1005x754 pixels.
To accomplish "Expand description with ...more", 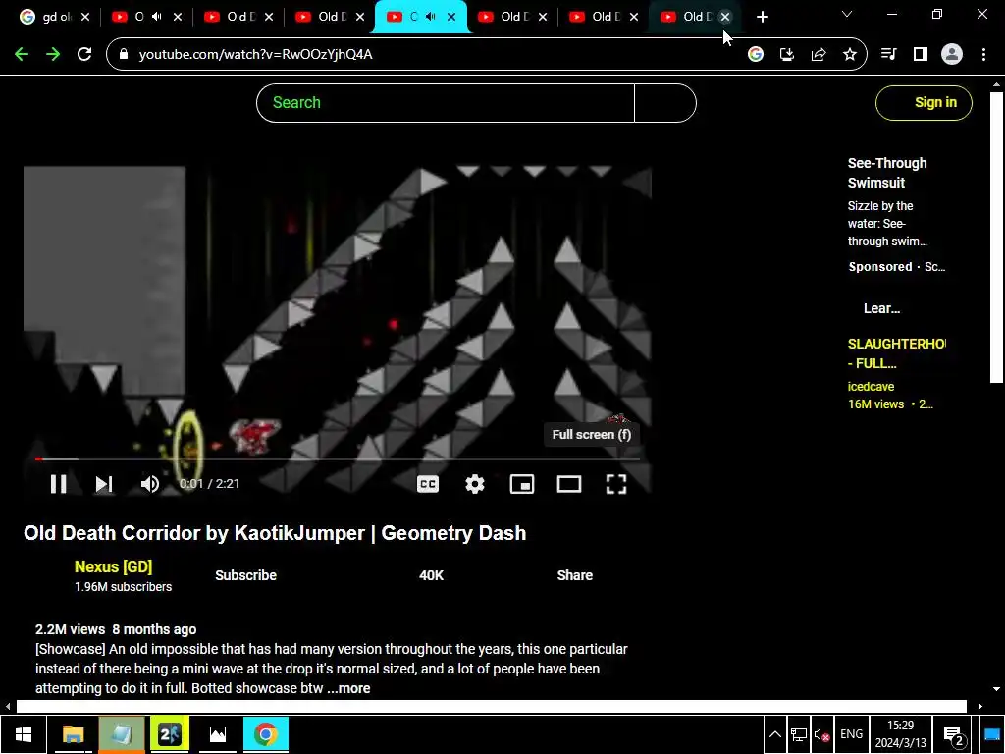I will click(348, 688).
